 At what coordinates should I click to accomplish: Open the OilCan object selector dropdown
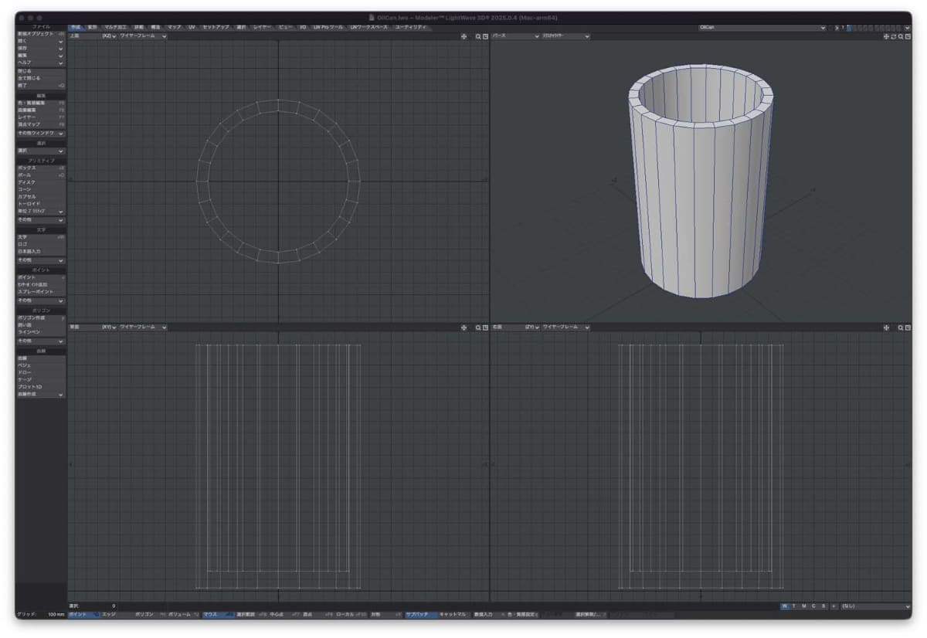tap(762, 27)
